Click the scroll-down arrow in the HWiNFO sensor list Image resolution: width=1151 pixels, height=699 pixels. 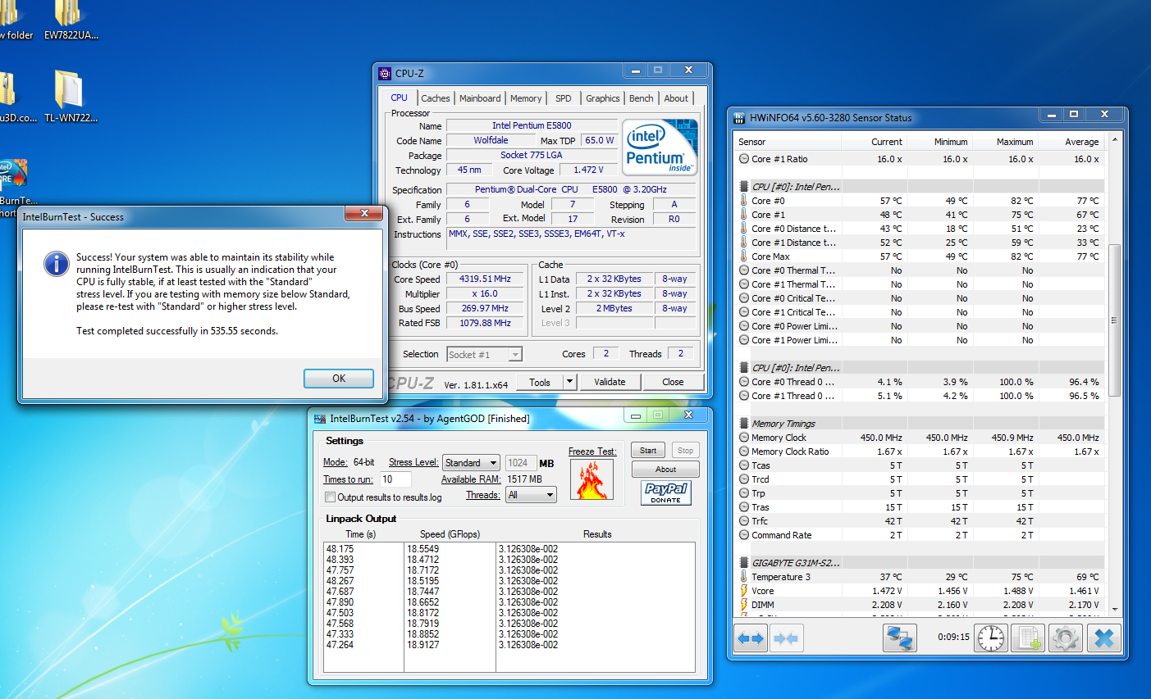click(1115, 609)
